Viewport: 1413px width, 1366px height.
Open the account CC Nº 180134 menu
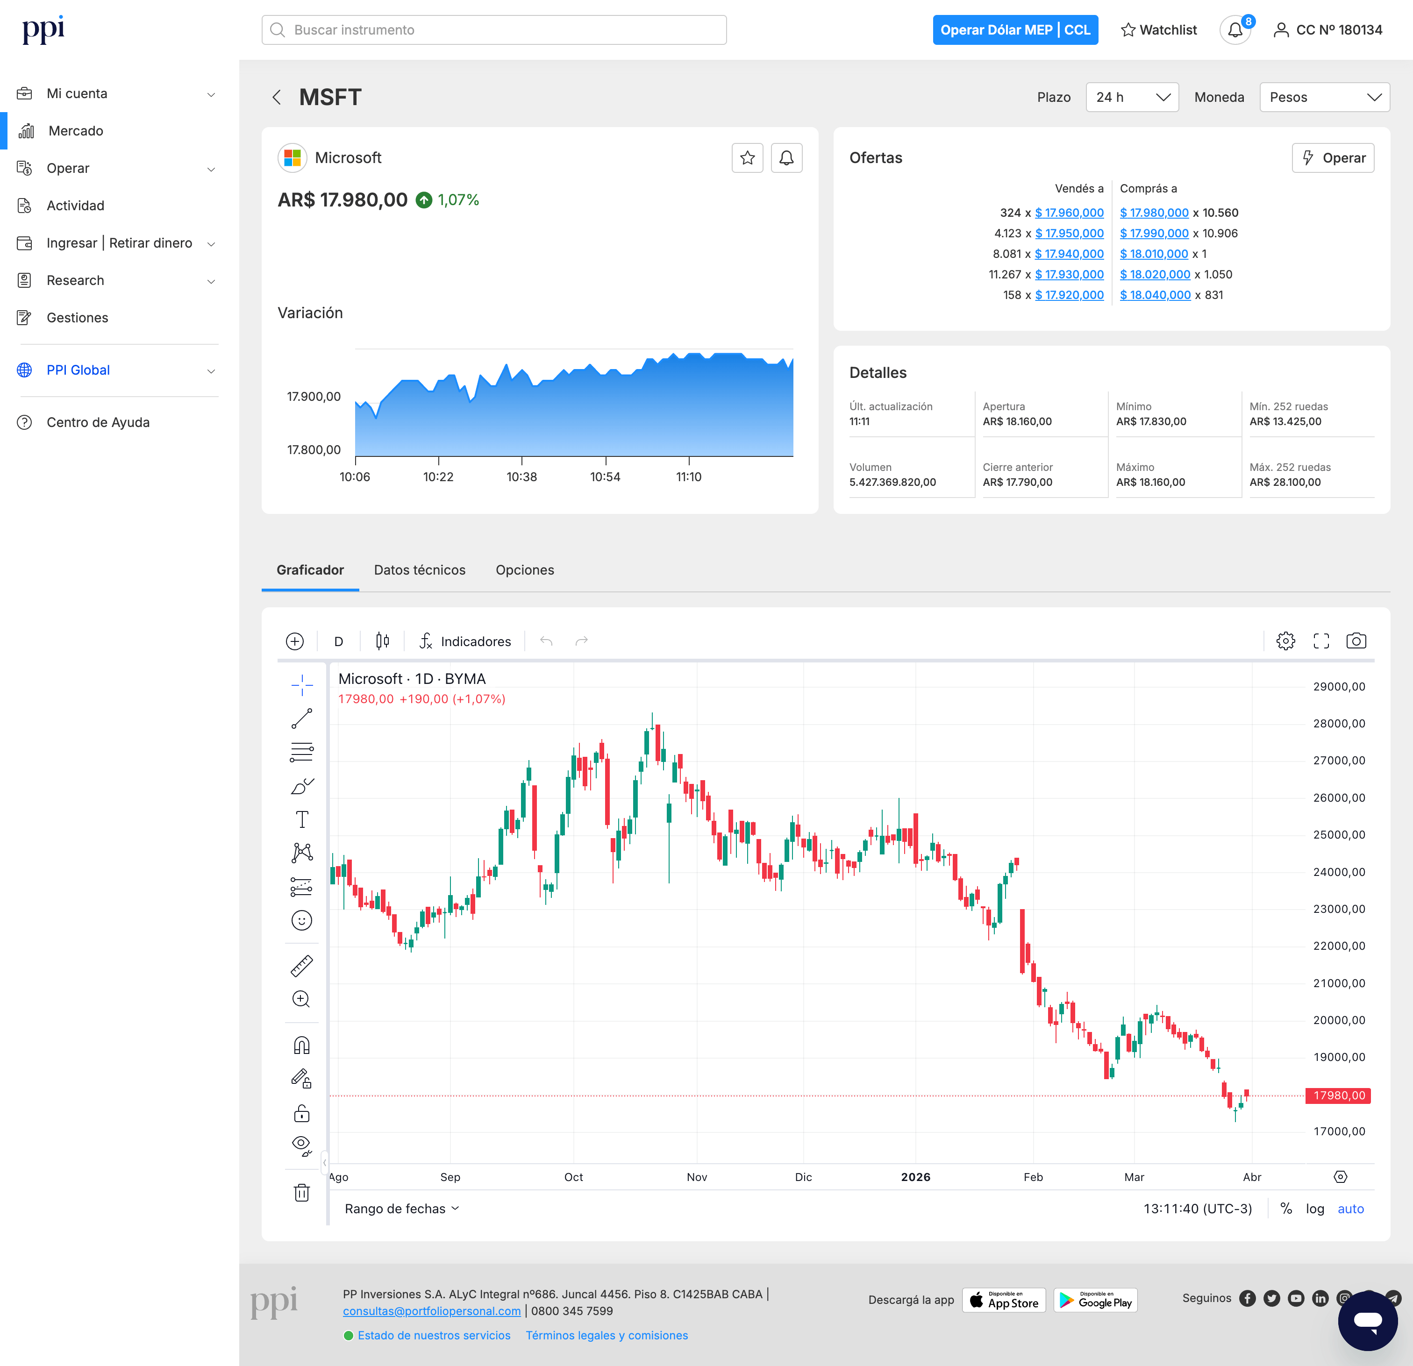[x=1328, y=30]
